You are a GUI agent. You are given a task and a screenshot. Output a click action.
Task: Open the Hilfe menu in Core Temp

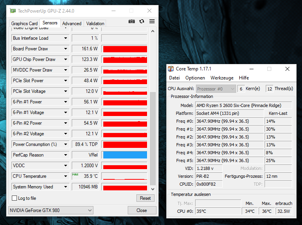(x=244, y=78)
